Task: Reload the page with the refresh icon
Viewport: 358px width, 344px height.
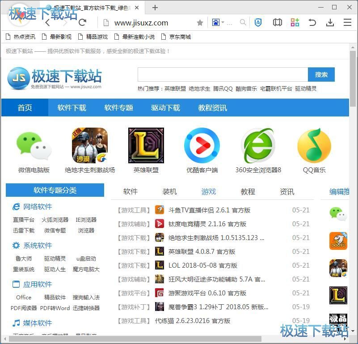Action: point(82,22)
